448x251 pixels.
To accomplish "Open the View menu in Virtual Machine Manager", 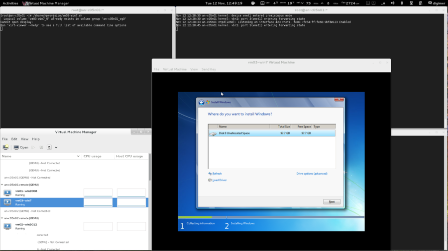I will (24, 139).
